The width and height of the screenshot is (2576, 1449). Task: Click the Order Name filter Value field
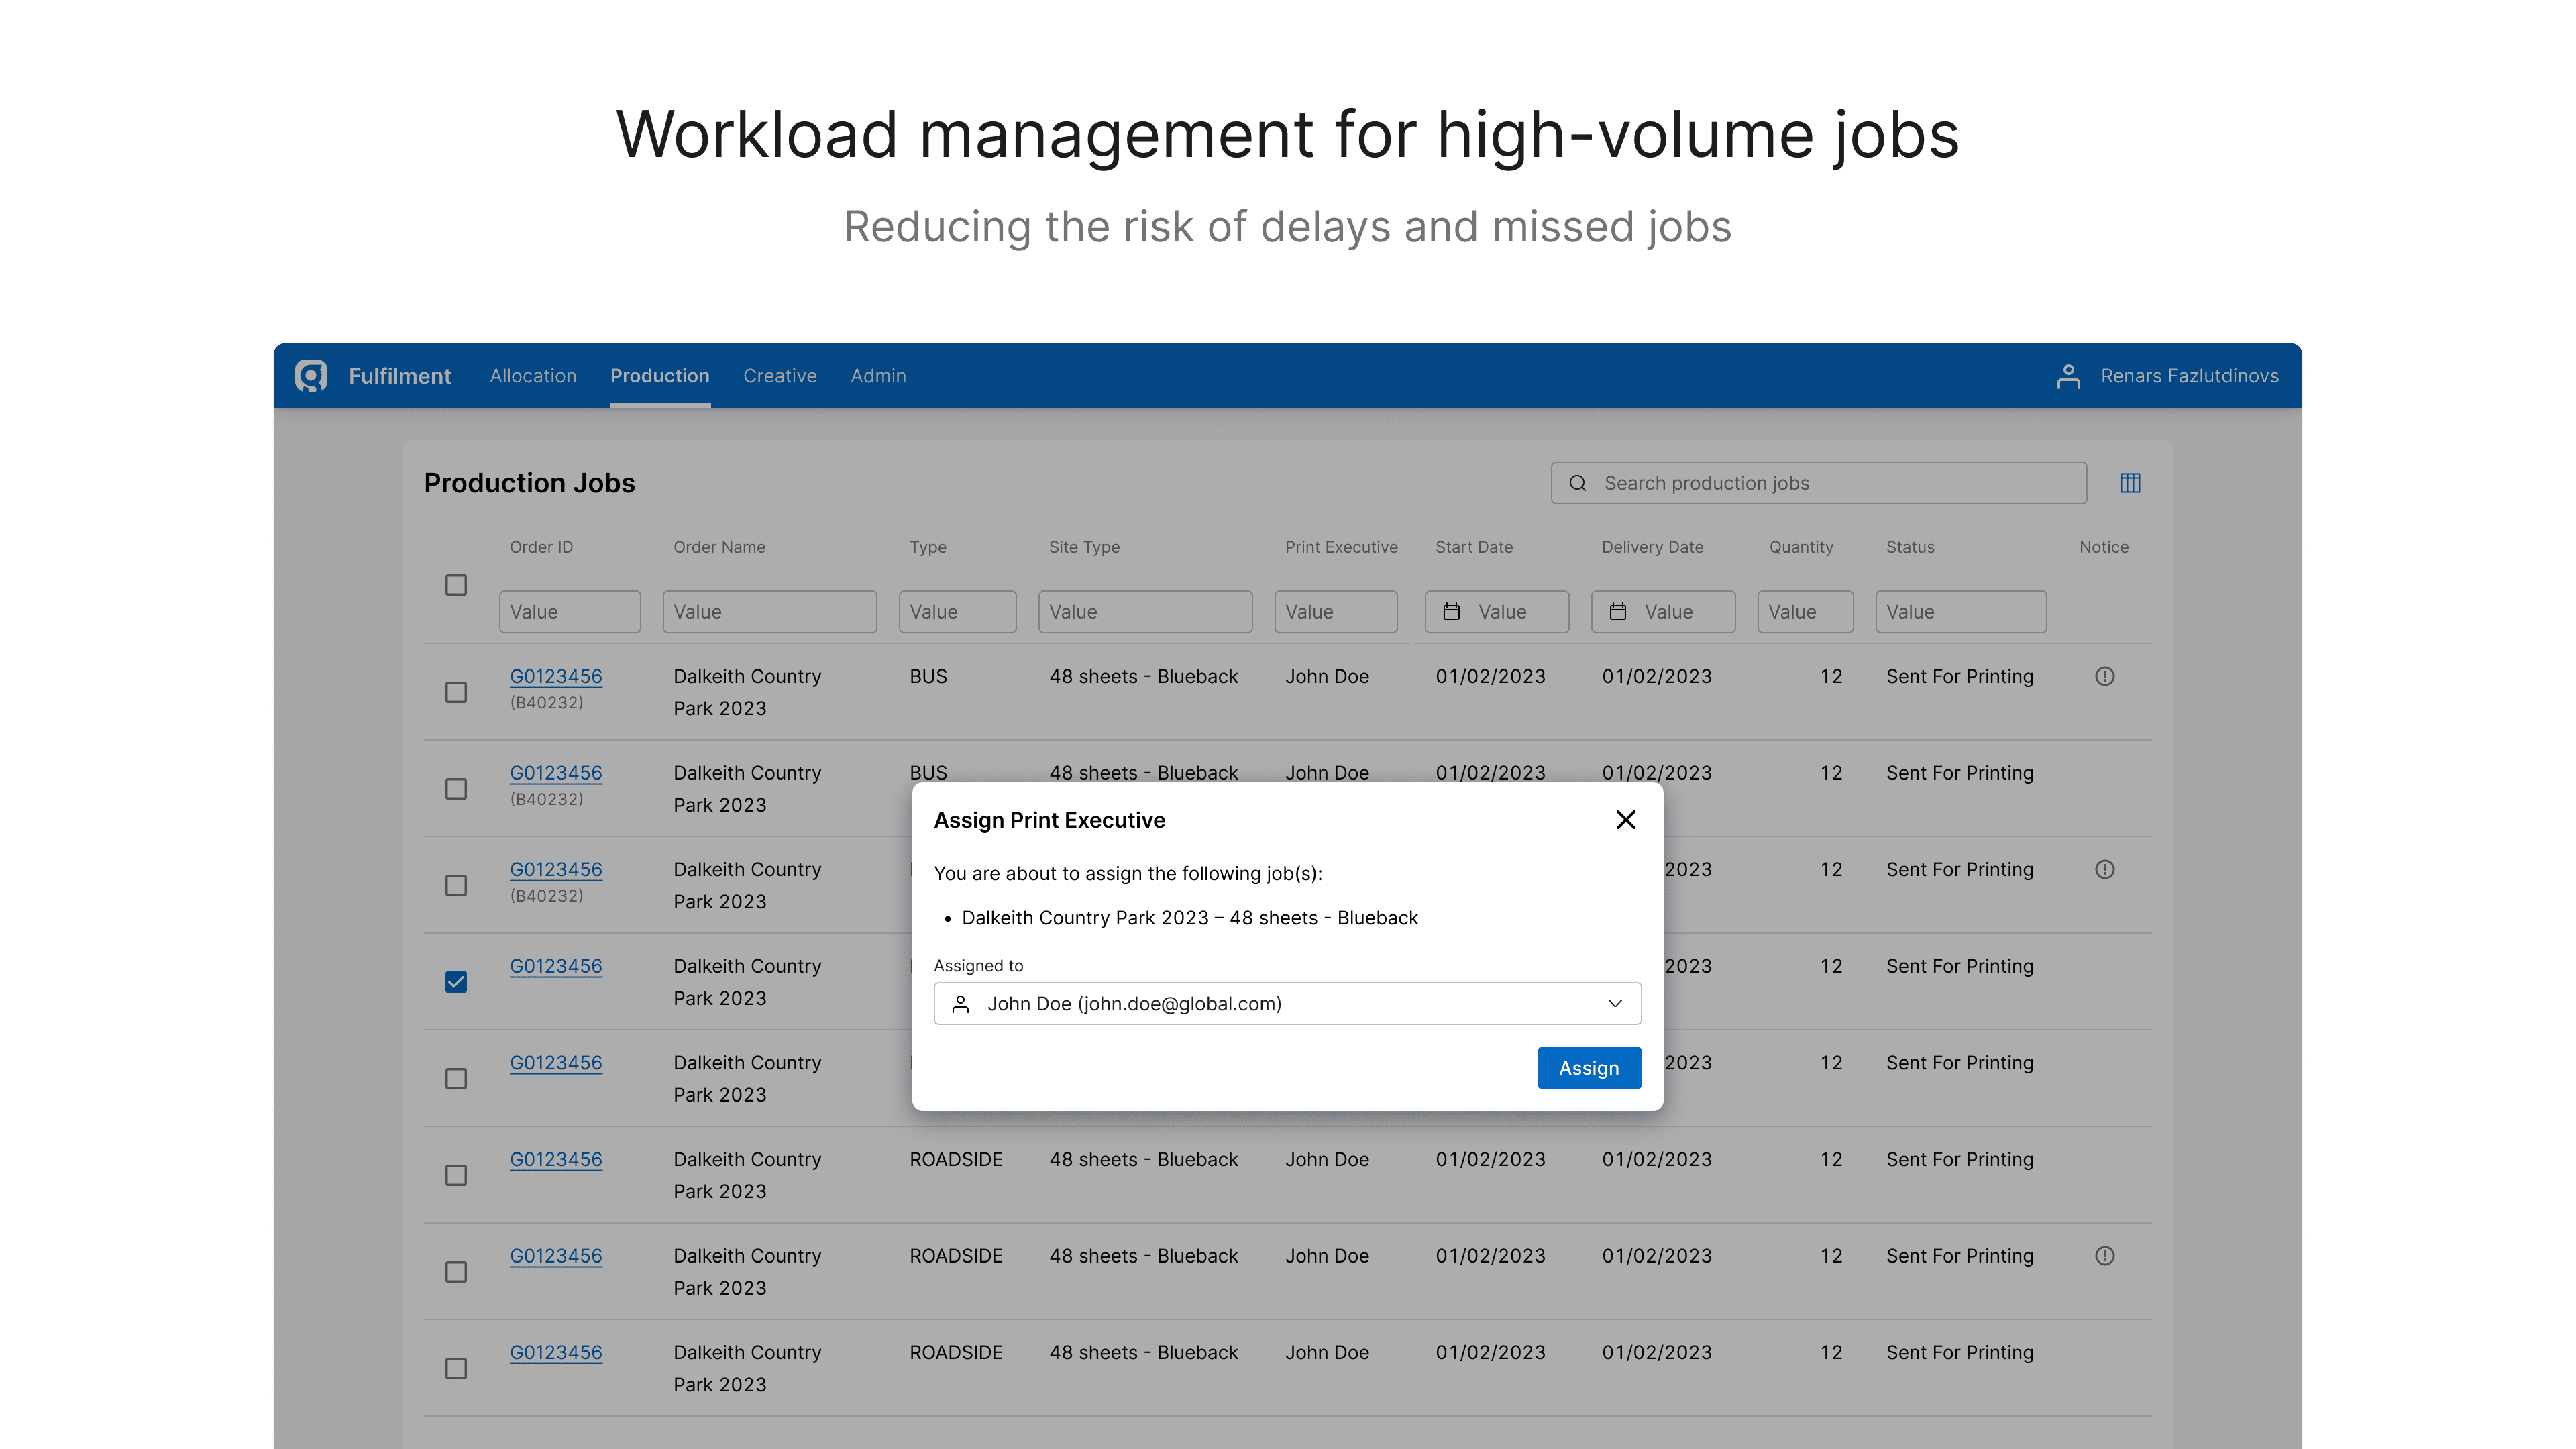pyautogui.click(x=769, y=611)
